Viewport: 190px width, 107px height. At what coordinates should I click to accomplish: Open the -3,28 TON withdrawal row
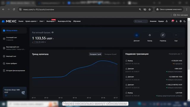click(154, 94)
